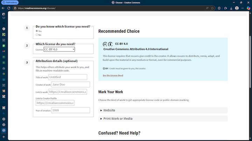Click the address bar URL
This screenshot has height=141, width=252.
(x=37, y=8)
